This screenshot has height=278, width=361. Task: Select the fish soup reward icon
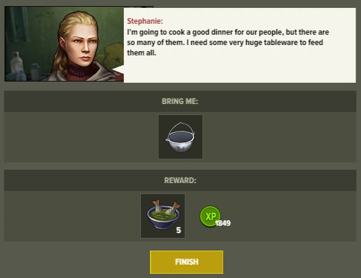point(163,216)
